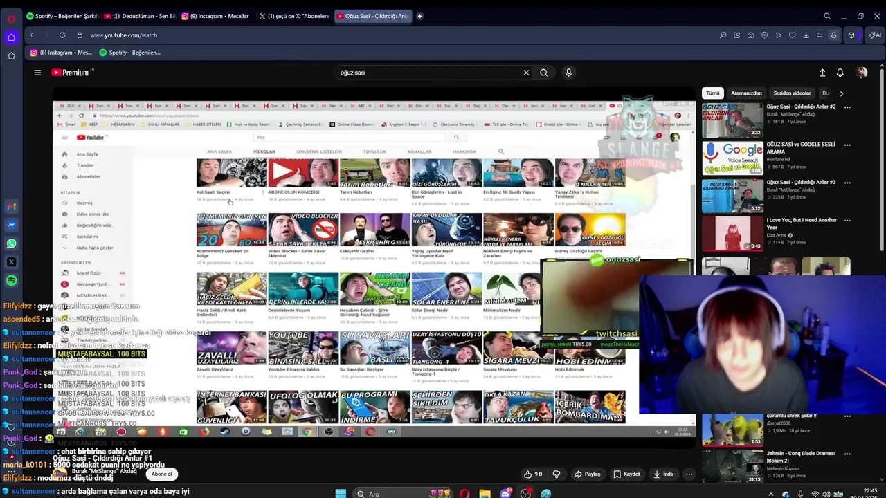
Task: Save the video with Kaydet
Action: click(x=626, y=474)
